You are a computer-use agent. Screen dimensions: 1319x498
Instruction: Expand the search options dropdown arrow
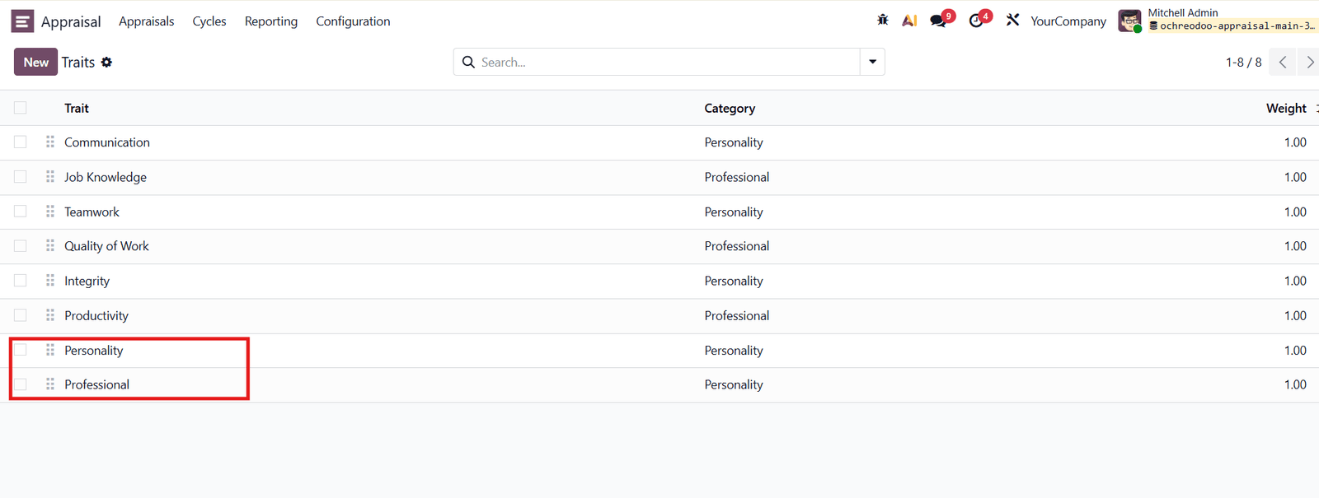click(872, 62)
